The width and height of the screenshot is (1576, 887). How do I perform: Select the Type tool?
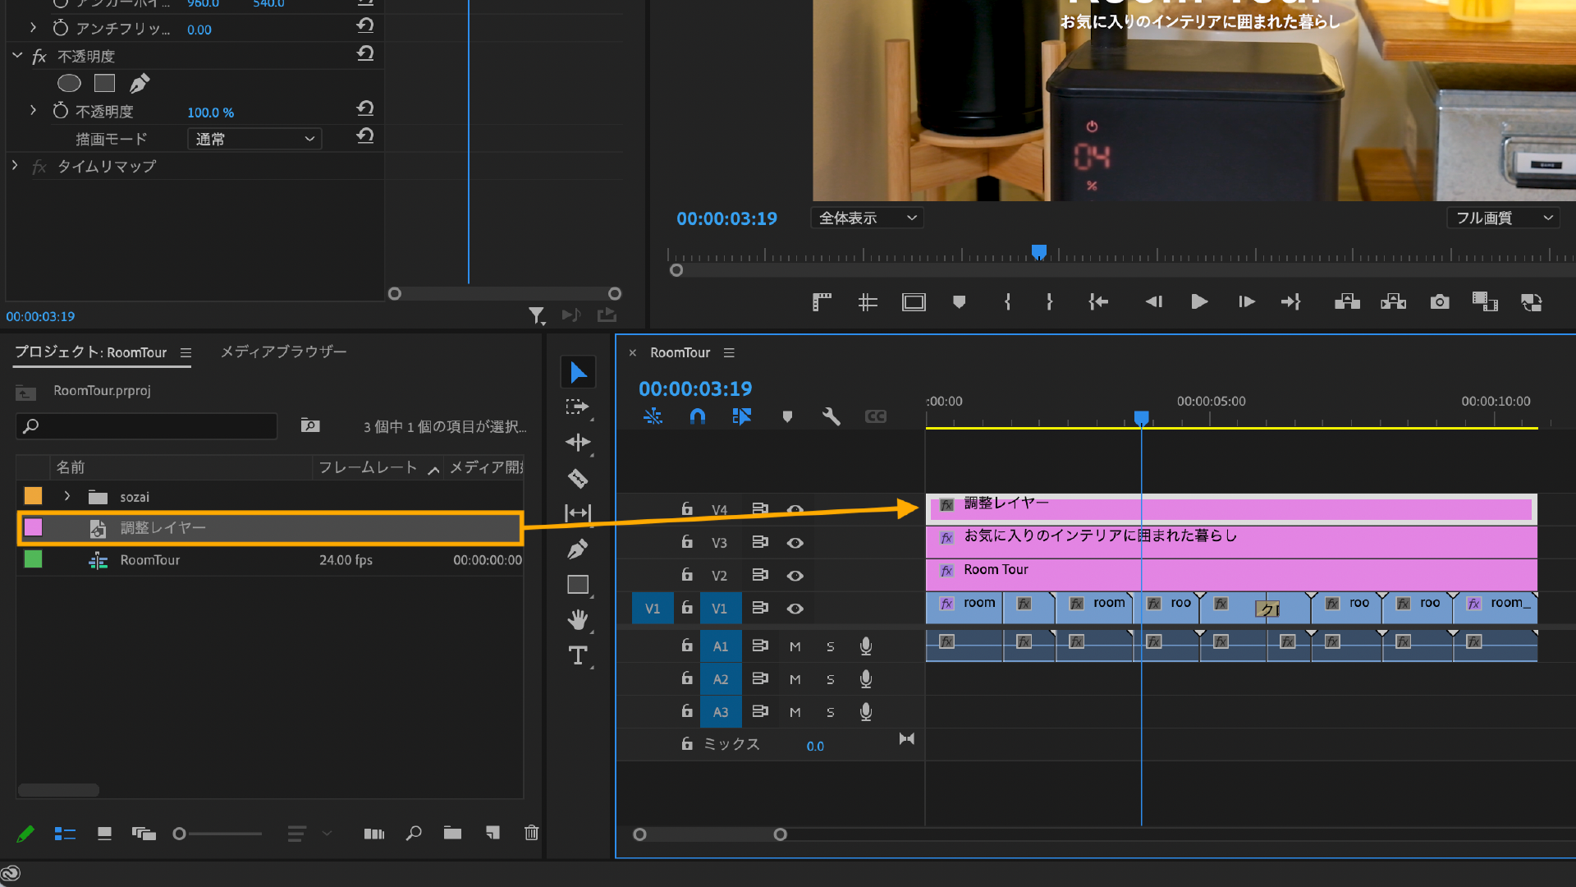pos(578,655)
